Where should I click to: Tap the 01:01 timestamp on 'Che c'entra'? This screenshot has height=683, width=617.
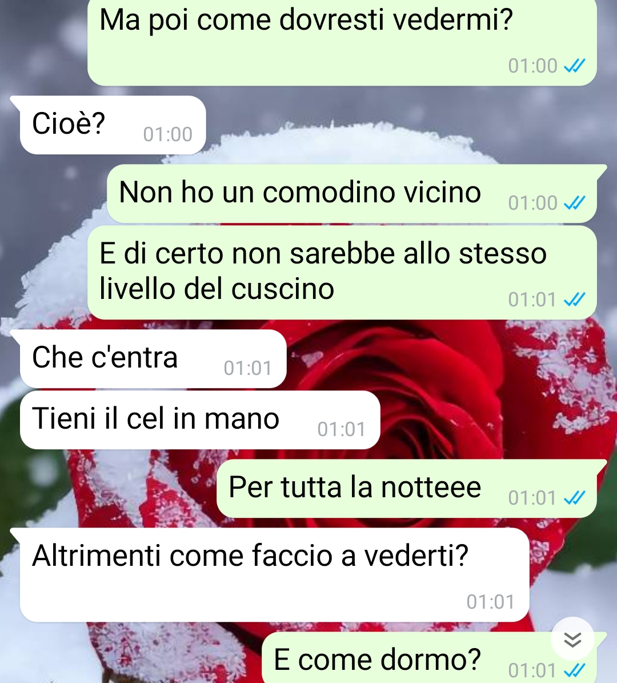[x=248, y=368]
